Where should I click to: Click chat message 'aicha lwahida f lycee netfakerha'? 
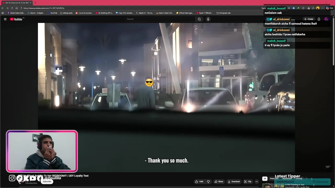pos(285,34)
